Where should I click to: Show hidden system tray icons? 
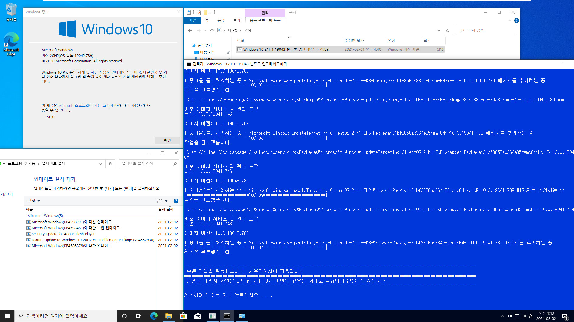tap(502, 316)
